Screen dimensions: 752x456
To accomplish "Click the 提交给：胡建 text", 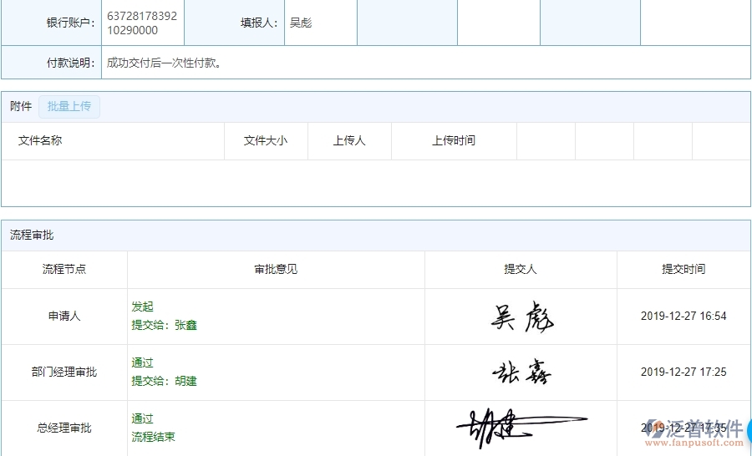I will point(164,381).
